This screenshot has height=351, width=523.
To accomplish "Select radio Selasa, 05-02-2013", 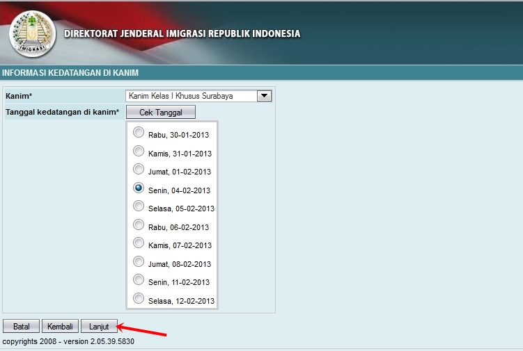I will click(x=139, y=206).
